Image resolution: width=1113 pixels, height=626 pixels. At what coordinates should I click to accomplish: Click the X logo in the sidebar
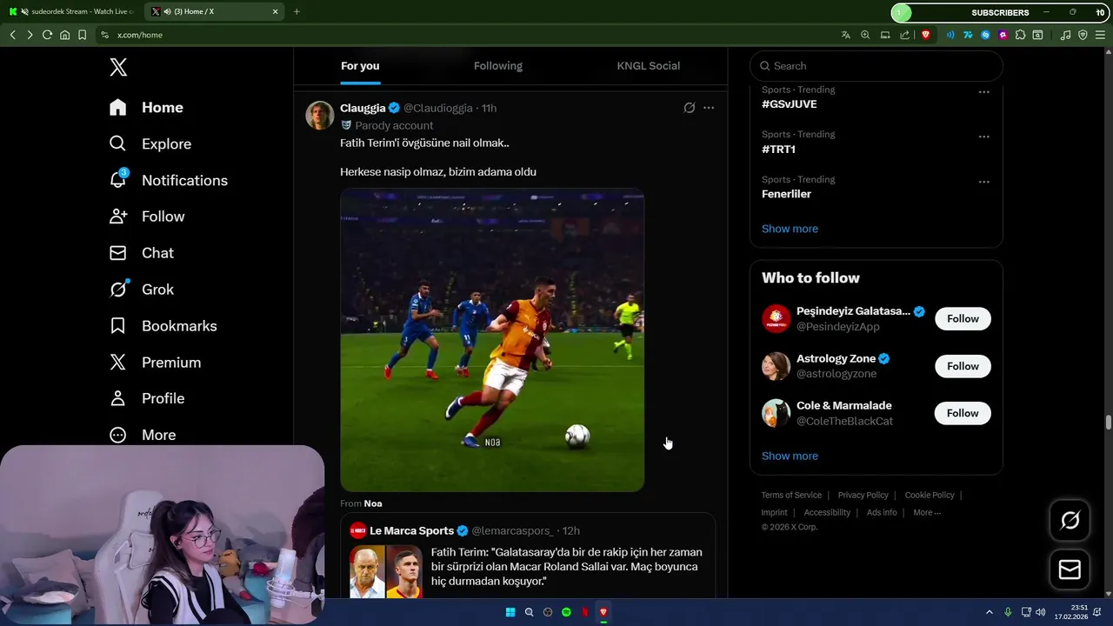click(x=118, y=67)
